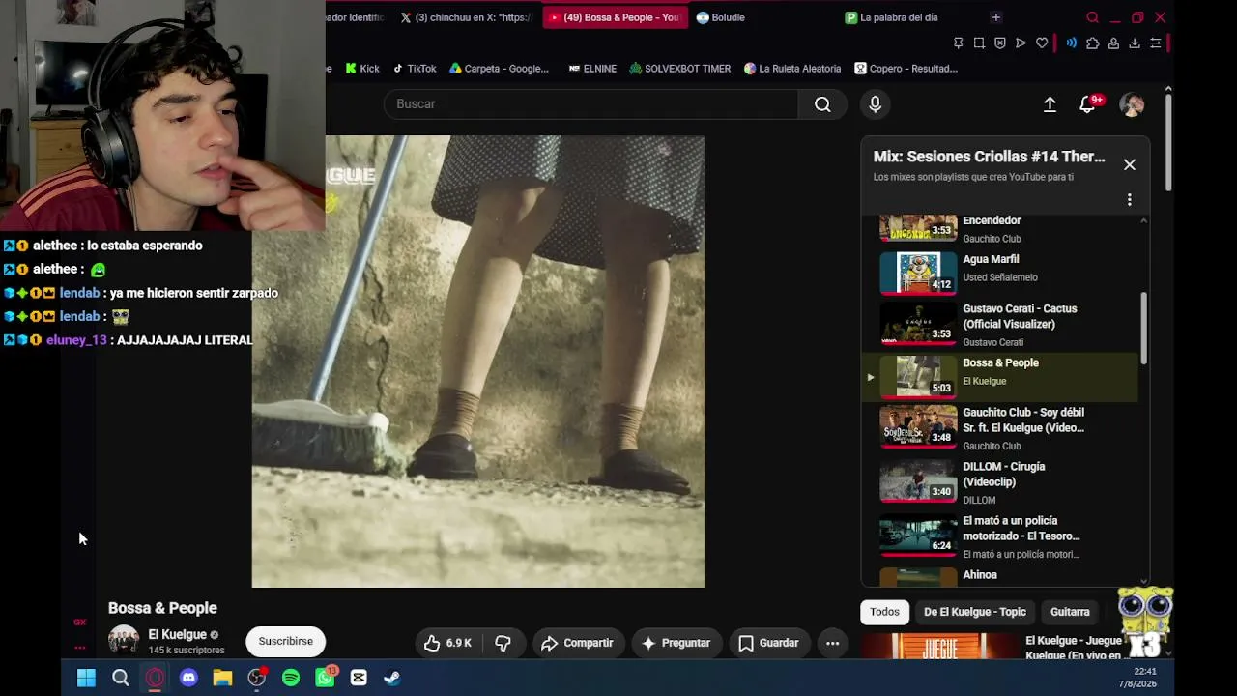
Task: Start voice search with the microphone icon
Action: tap(875, 104)
